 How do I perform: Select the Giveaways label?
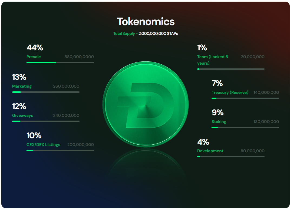(22, 115)
